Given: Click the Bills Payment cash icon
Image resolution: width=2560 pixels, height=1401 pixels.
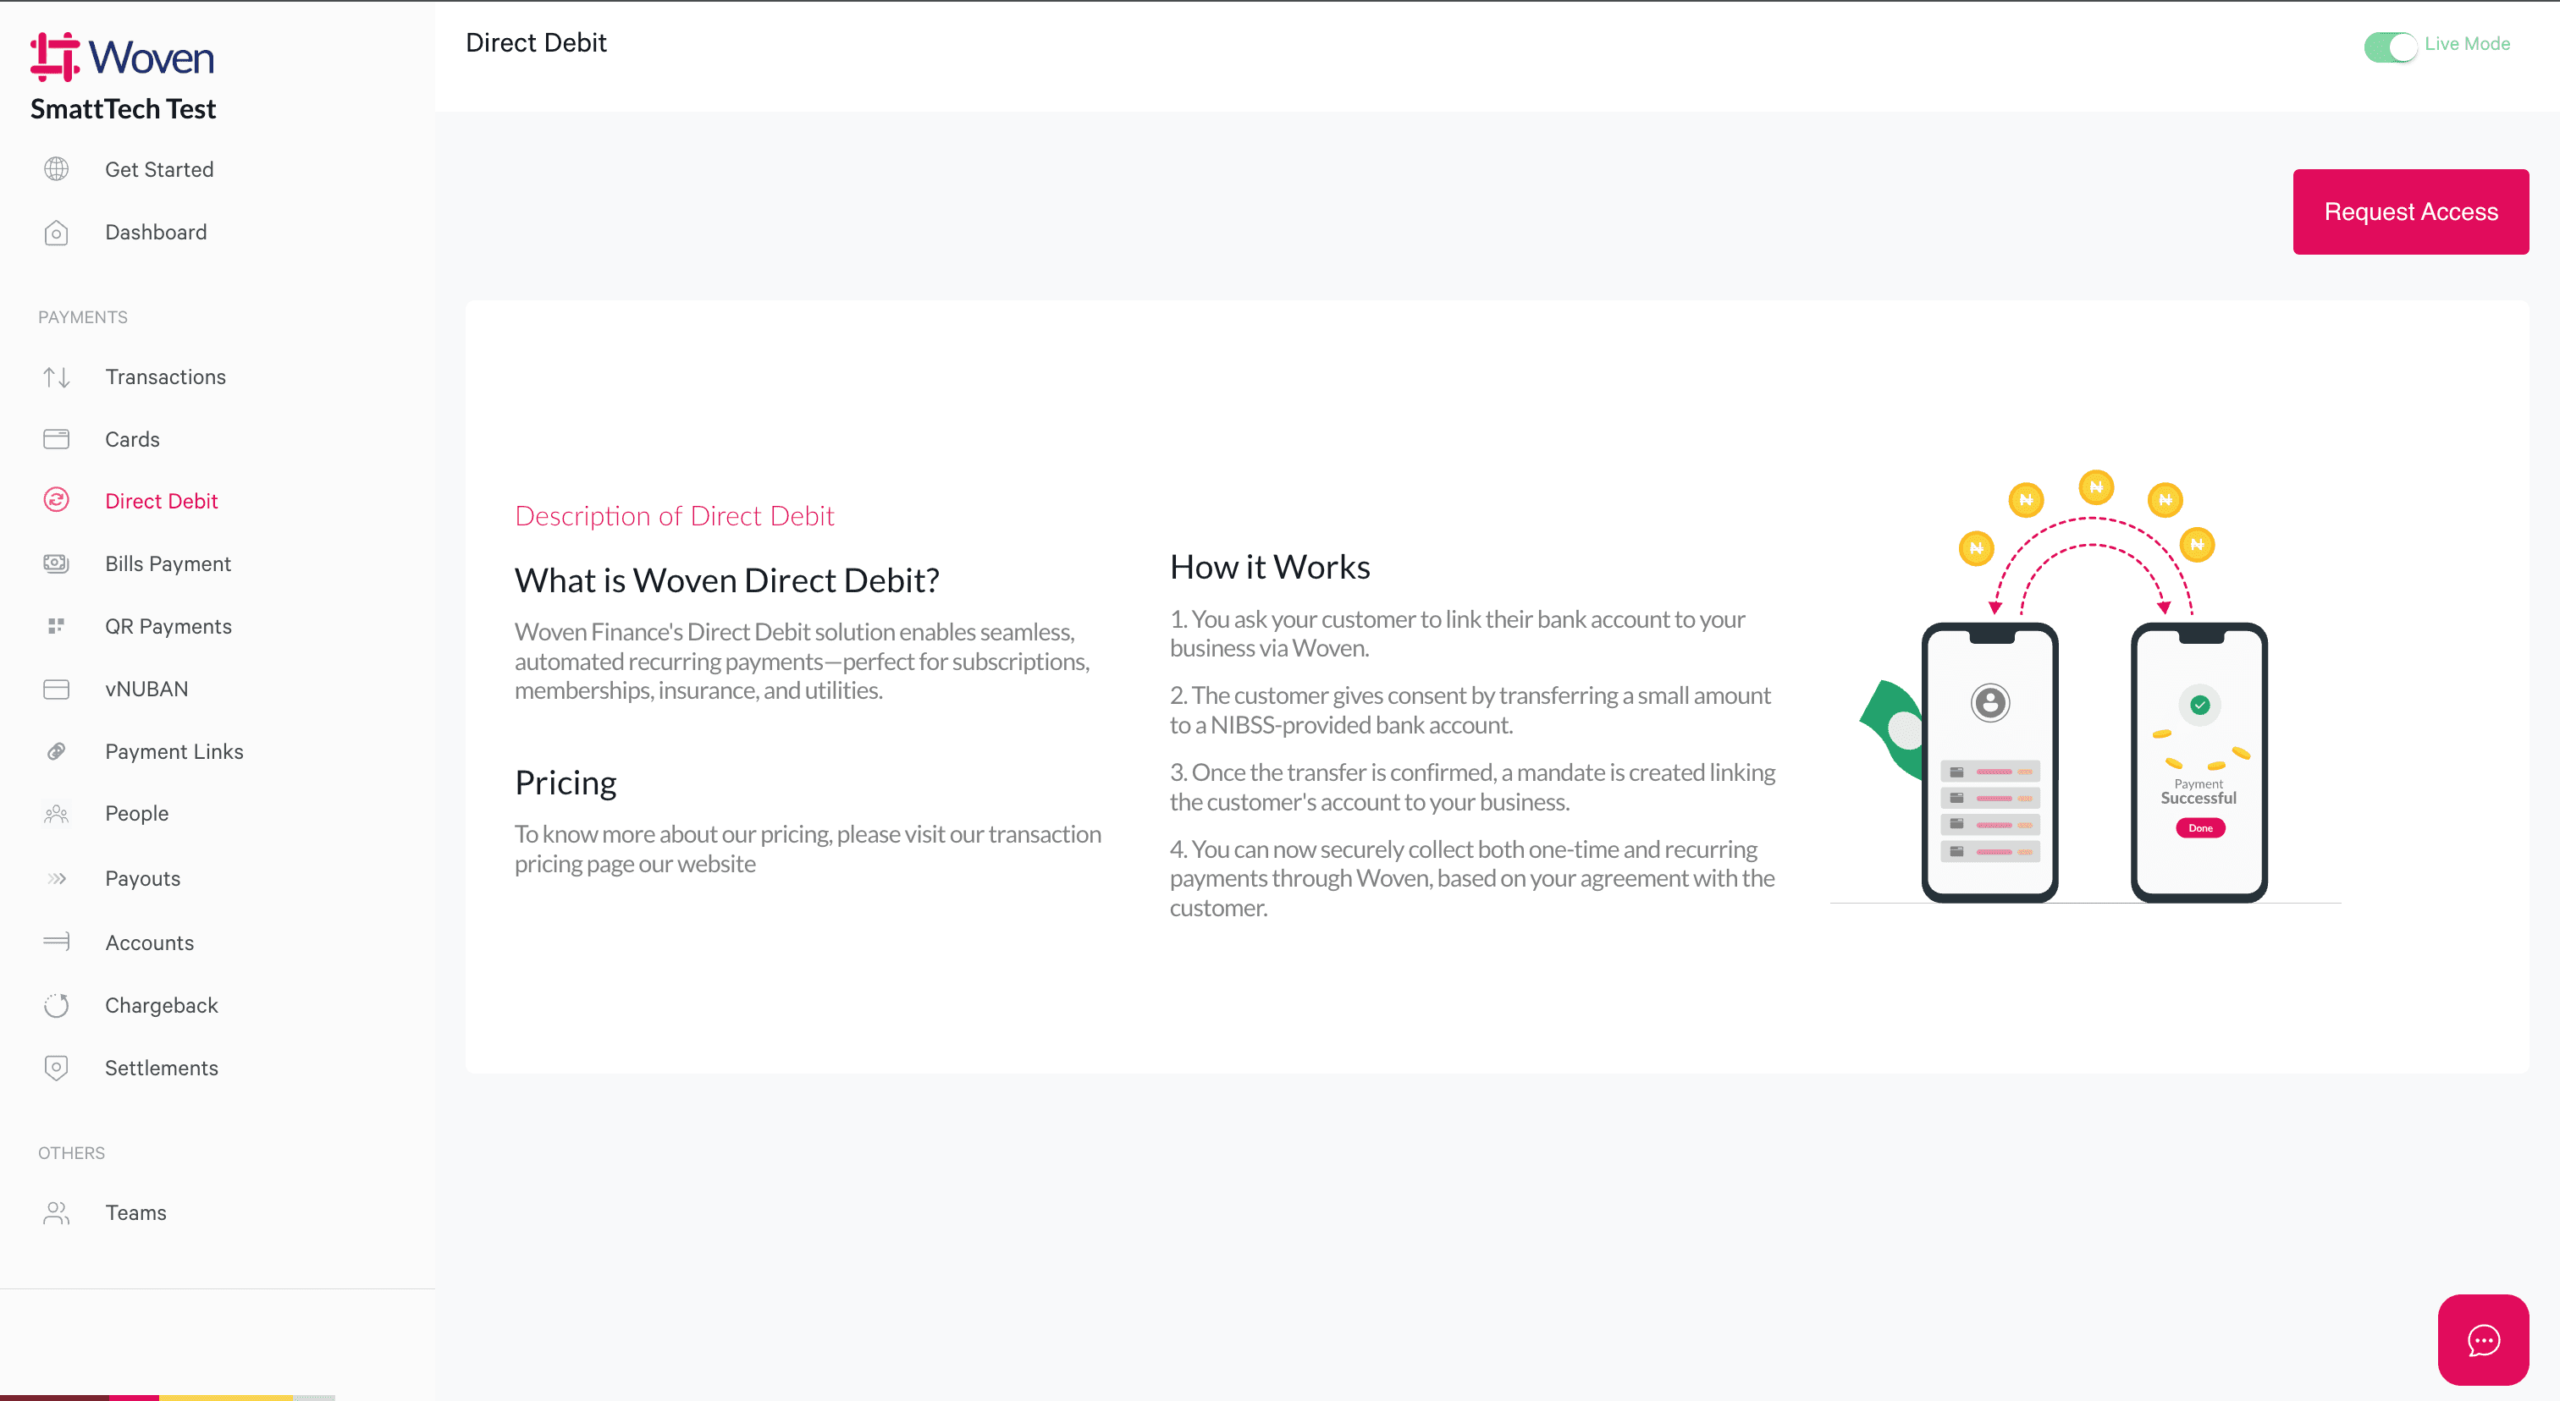Looking at the screenshot, I should [x=57, y=564].
